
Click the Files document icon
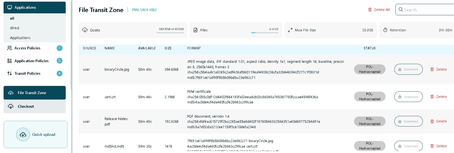196,30
